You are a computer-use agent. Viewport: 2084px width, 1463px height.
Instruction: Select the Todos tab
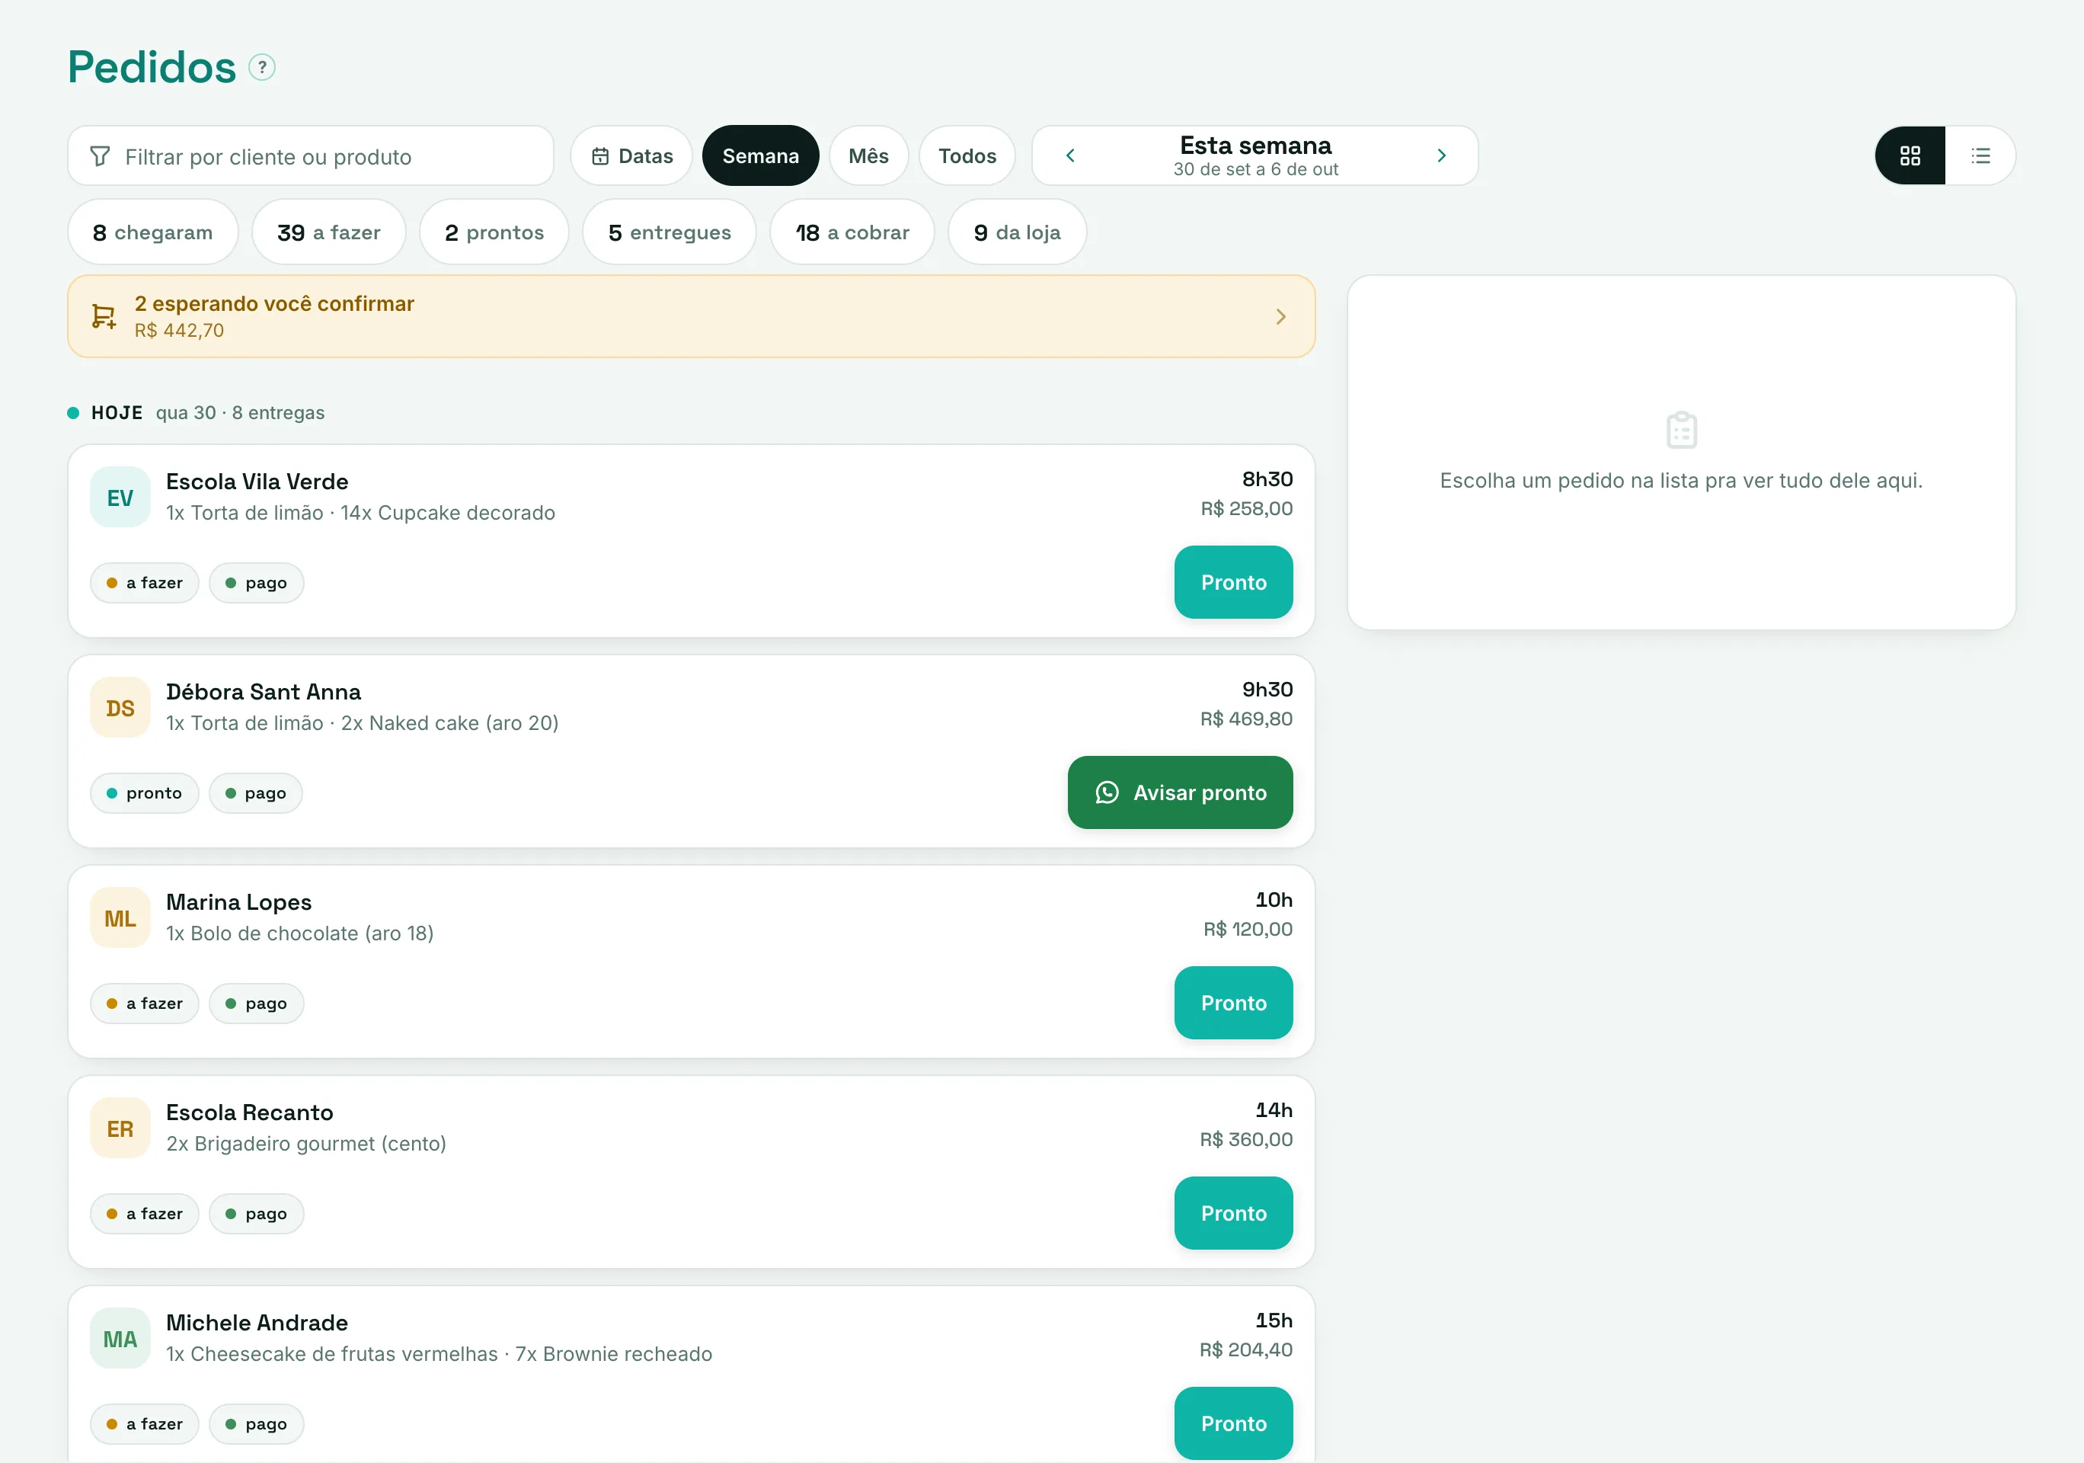pos(967,155)
